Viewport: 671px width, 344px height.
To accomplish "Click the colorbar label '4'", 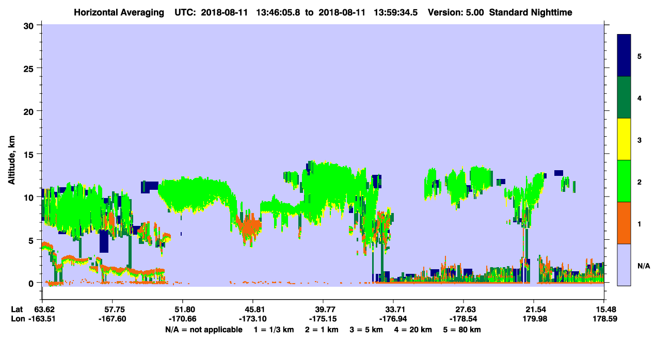I will (640, 97).
